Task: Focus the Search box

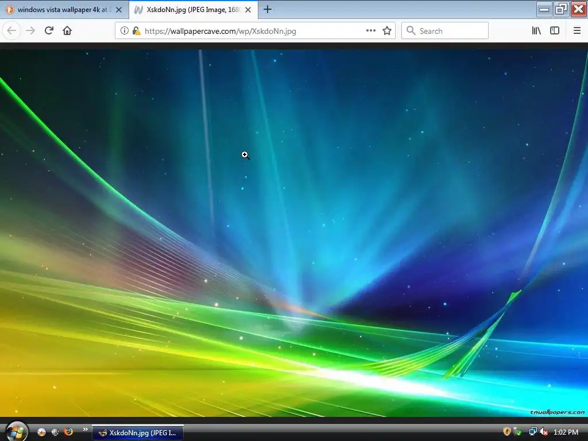Action: click(445, 31)
